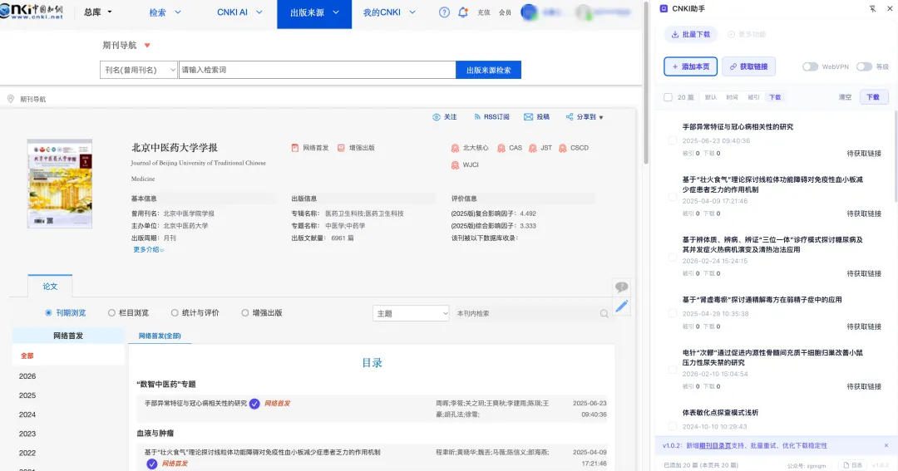Click the 日志 log document icon

pos(846,465)
